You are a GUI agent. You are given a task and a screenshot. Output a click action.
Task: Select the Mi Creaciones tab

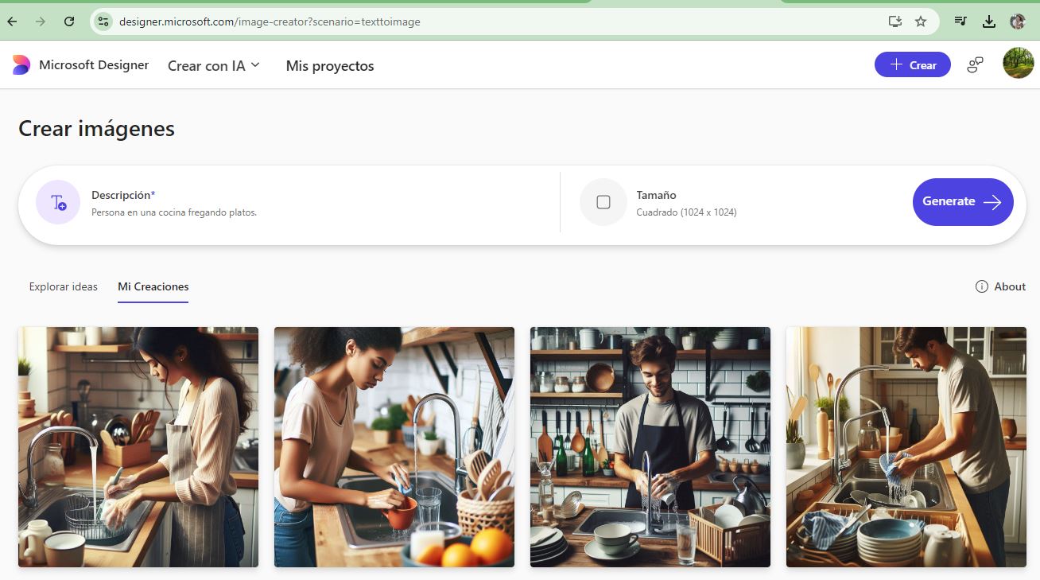153,286
